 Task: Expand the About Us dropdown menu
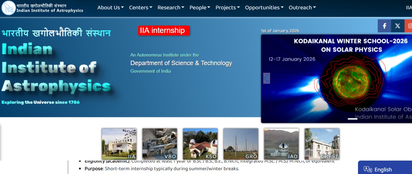(110, 8)
